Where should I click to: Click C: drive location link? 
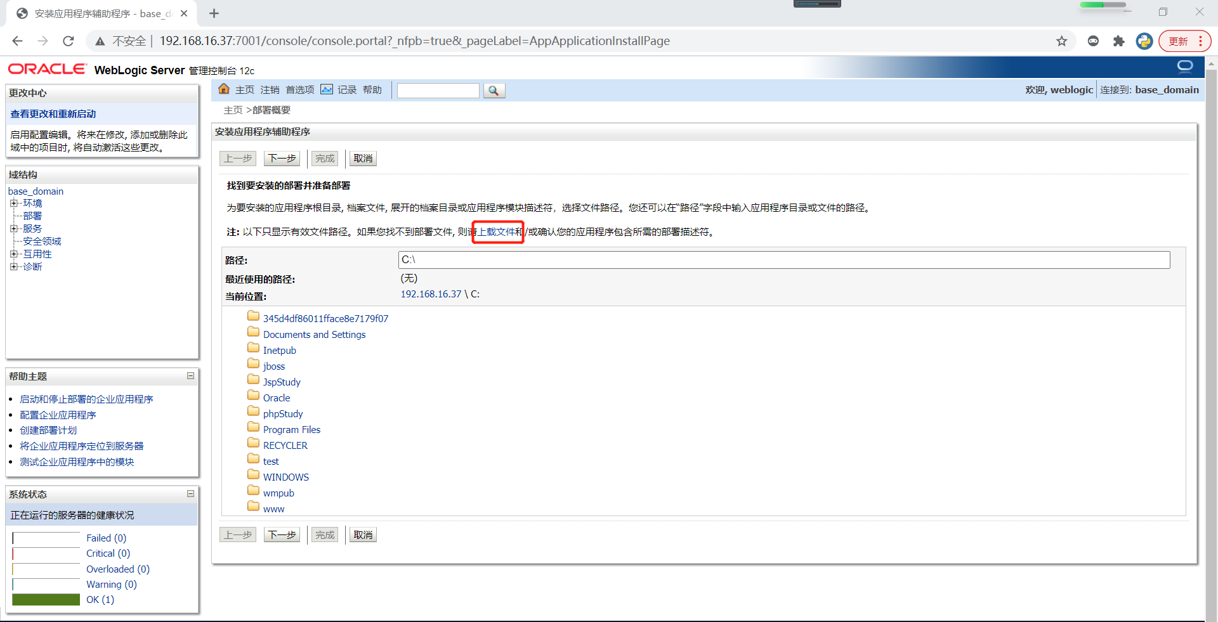click(x=475, y=294)
